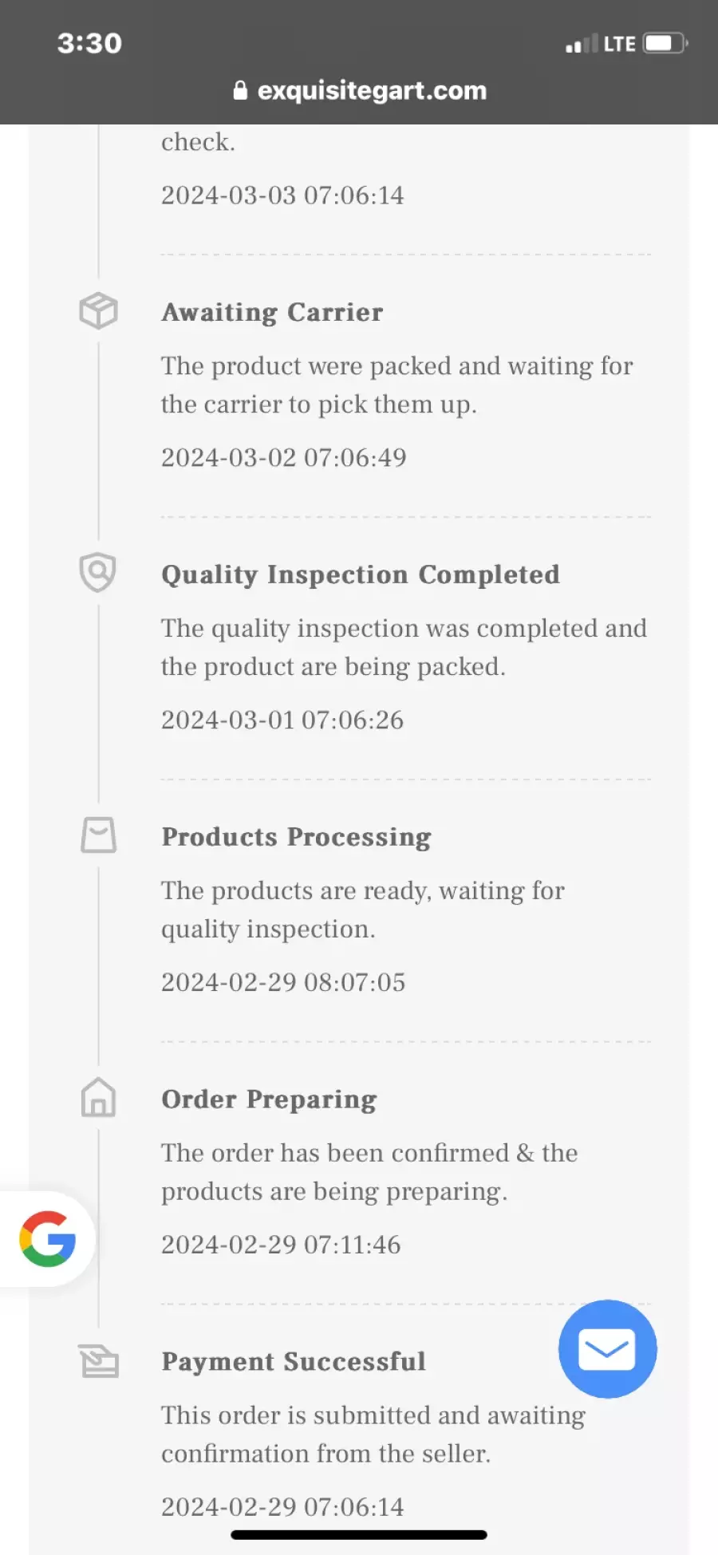Open the blue mail chat button
The width and height of the screenshot is (718, 1555).
click(607, 1348)
